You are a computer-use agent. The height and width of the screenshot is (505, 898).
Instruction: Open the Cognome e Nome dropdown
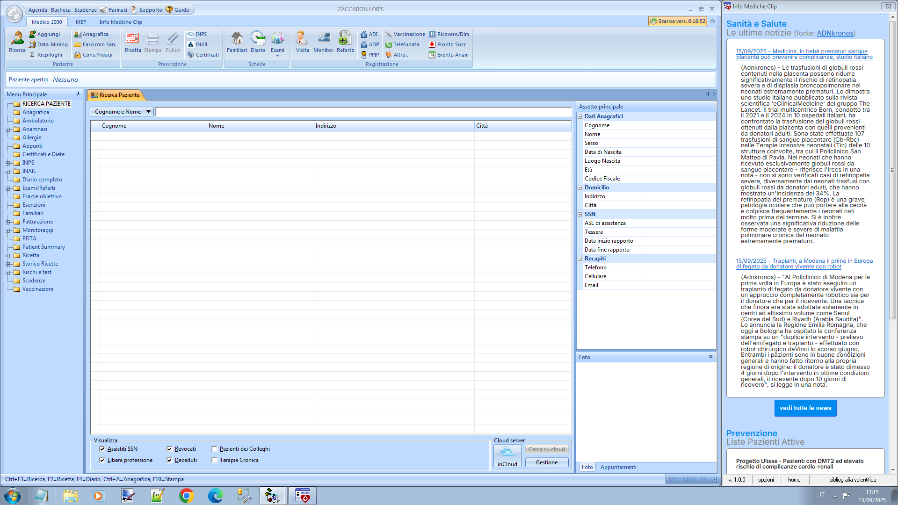122,112
